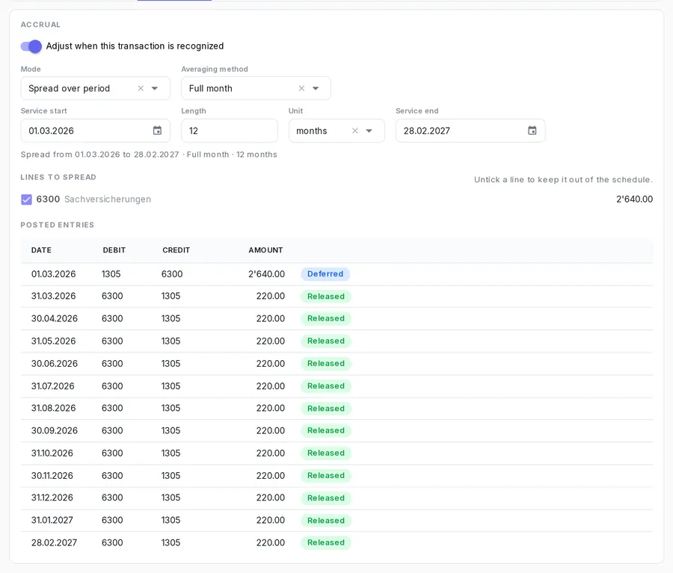Image resolution: width=673 pixels, height=573 pixels.
Task: Clear the Full month averaging method
Action: [302, 88]
